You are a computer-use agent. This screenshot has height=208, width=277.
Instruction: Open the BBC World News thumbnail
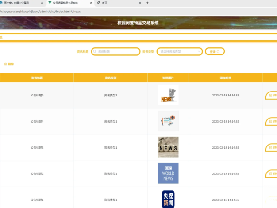coord(168,173)
